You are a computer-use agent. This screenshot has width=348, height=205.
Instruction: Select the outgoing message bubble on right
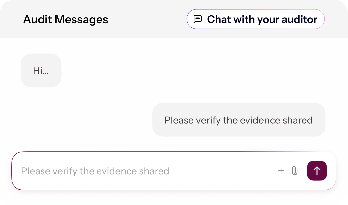pyautogui.click(x=239, y=120)
